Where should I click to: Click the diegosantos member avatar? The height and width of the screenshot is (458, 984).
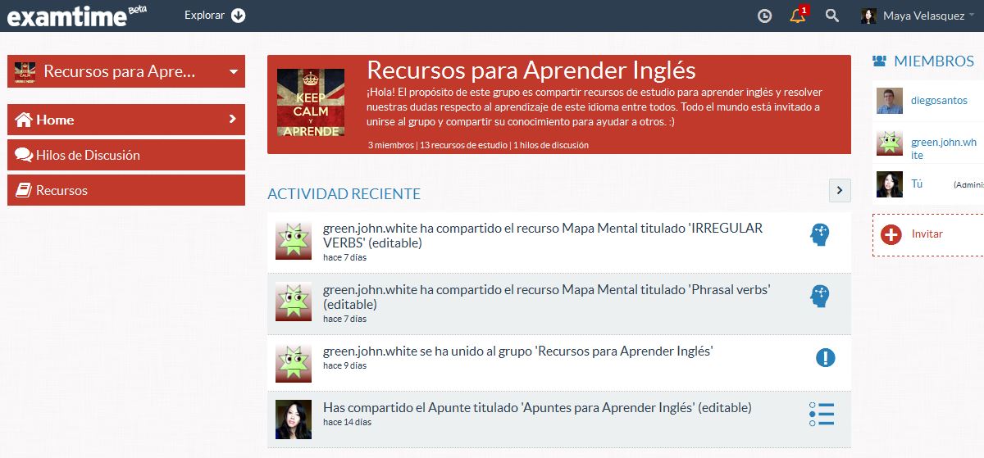(x=890, y=101)
